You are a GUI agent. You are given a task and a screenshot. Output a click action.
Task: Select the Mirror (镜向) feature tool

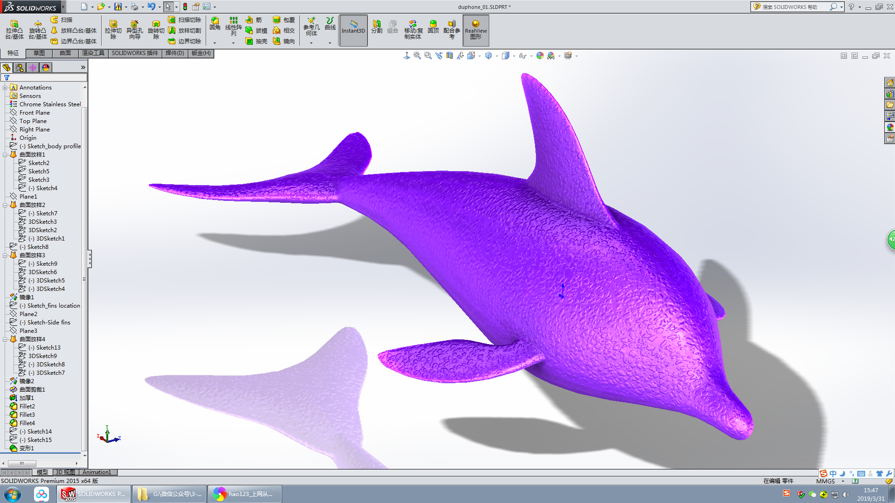coord(284,41)
